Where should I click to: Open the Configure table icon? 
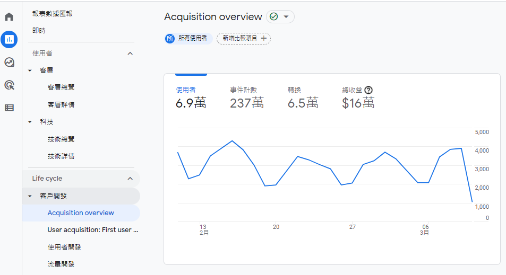click(x=9, y=108)
